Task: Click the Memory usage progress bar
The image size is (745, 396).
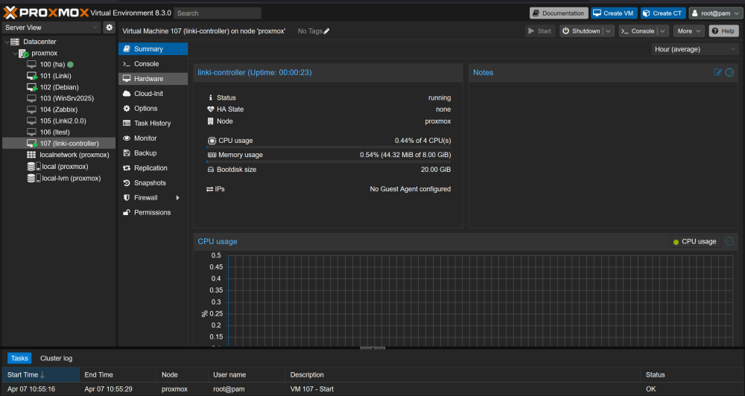Action: tap(329, 162)
